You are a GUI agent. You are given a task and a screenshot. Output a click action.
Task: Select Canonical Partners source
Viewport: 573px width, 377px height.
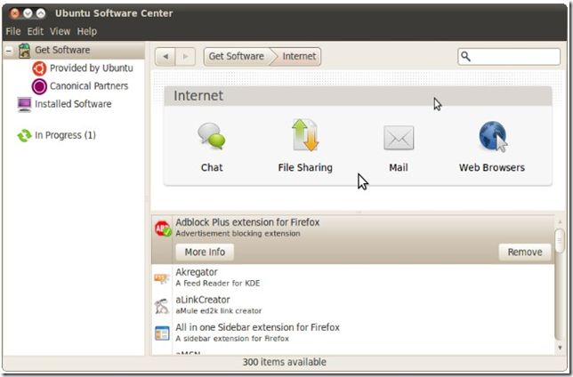click(89, 86)
